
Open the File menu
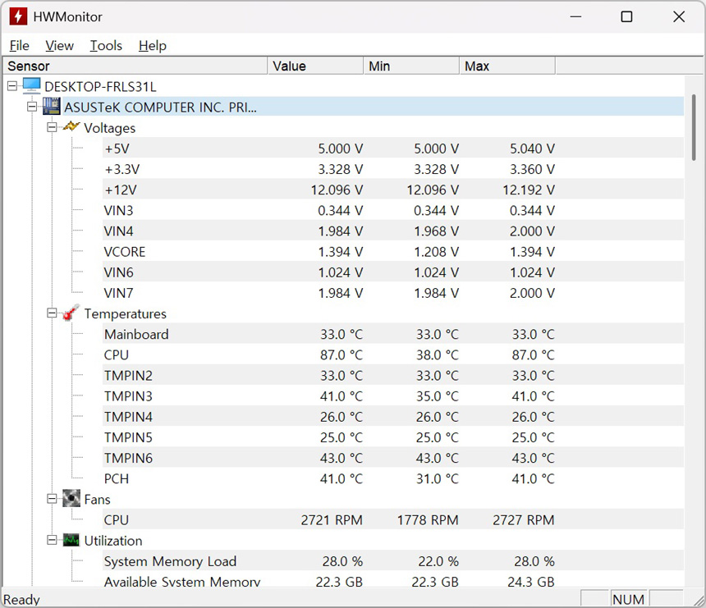[19, 46]
